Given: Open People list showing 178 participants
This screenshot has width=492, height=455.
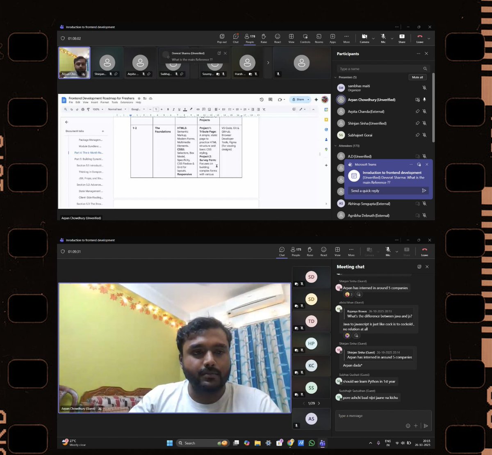Looking at the screenshot, I should (x=250, y=38).
